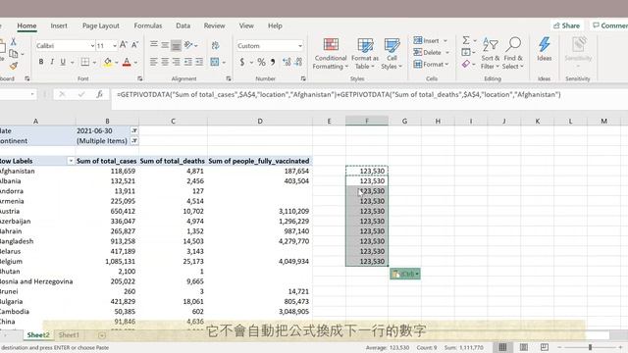Click Increase Decimal icon

pyautogui.click(x=287, y=62)
